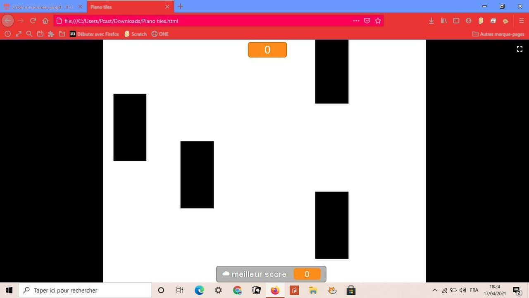Open the Firefox hamburger menu
Viewport: 529px width, 298px height.
point(522,21)
